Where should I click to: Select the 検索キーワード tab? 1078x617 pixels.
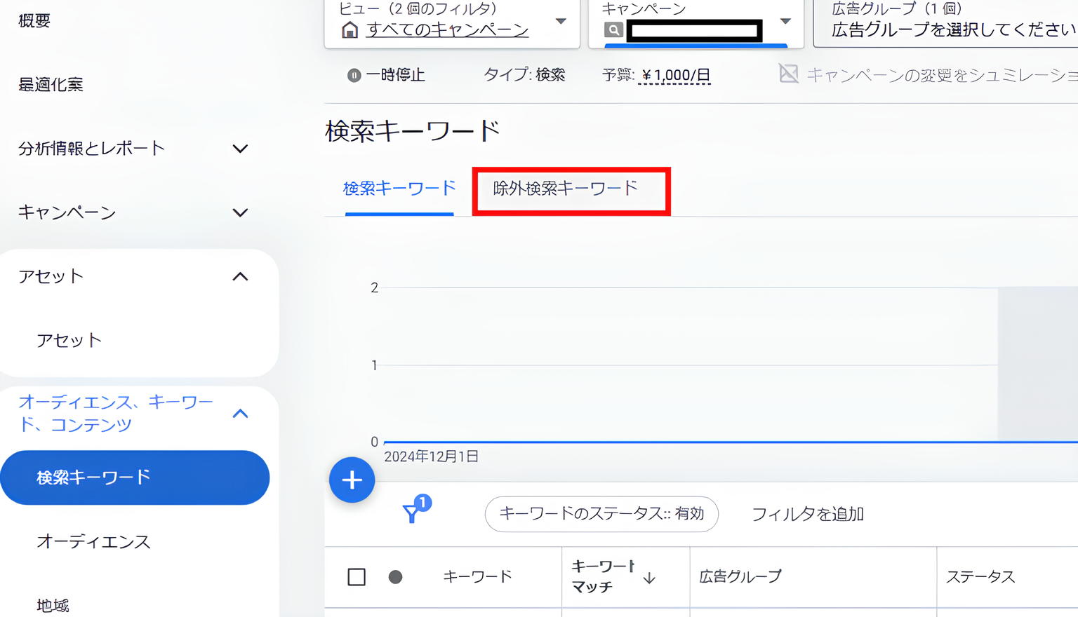click(x=399, y=189)
